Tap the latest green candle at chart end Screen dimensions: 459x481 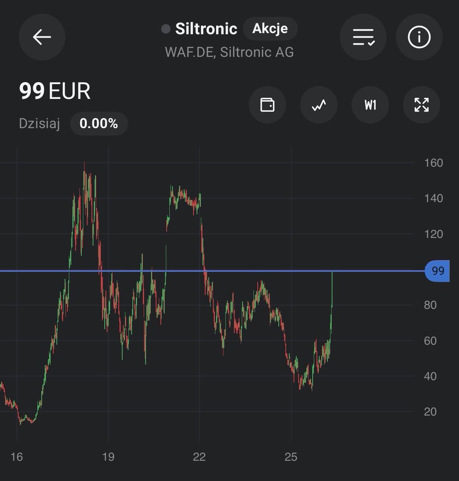332,289
